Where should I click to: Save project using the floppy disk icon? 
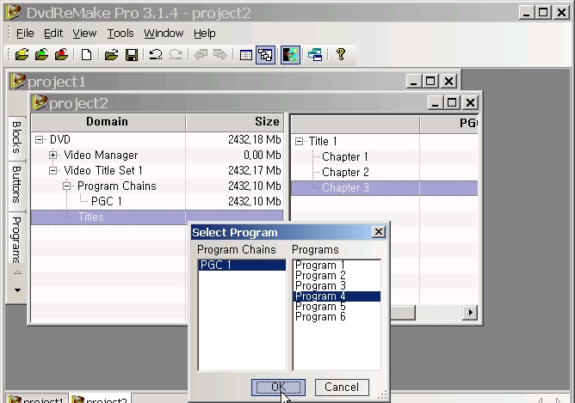(x=132, y=55)
